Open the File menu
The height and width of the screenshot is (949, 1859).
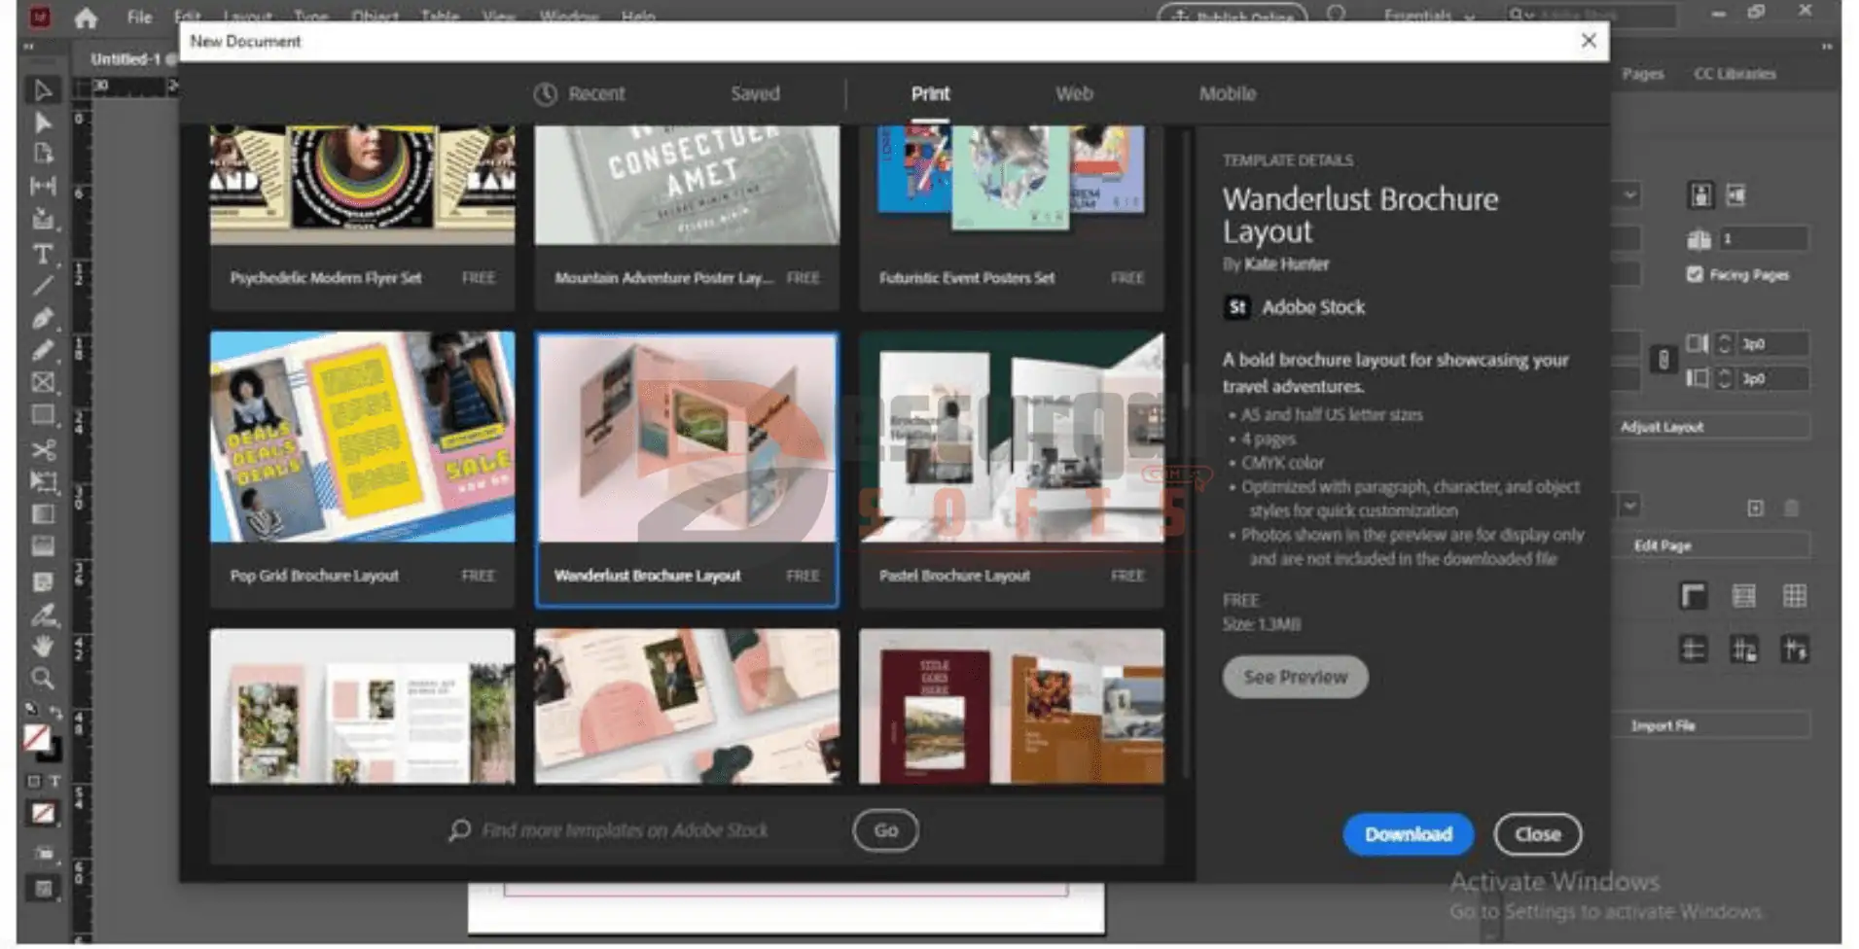coord(139,17)
